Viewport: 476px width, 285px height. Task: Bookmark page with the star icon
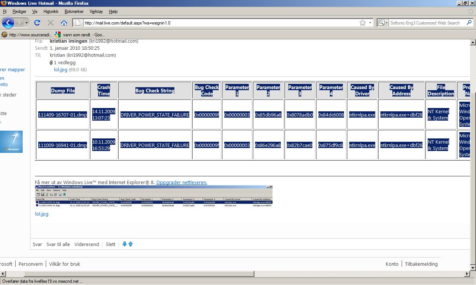362,23
